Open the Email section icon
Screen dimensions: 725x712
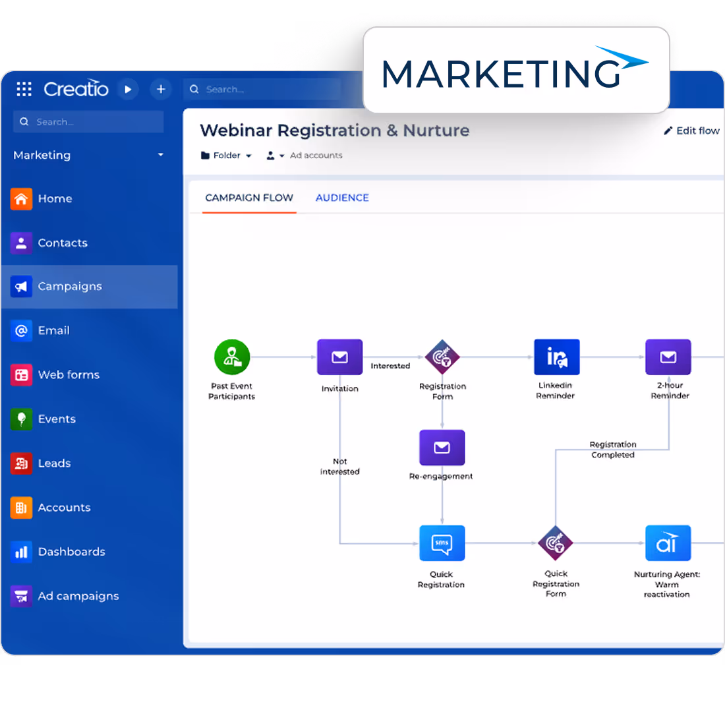20,330
